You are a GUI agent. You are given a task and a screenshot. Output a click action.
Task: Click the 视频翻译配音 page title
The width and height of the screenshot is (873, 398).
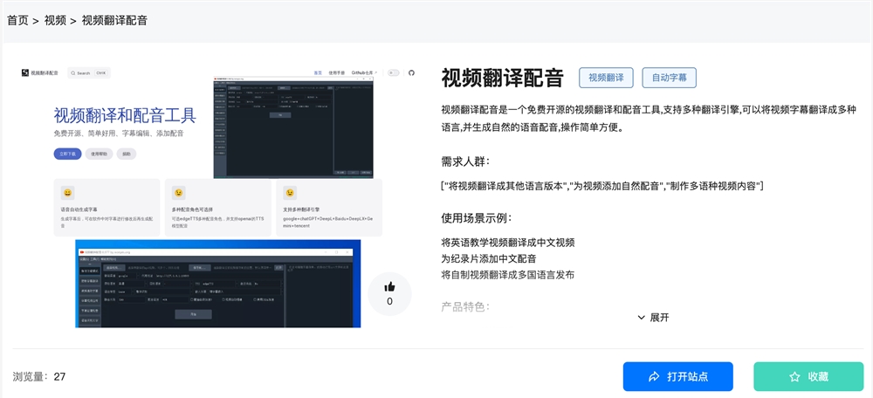pos(502,78)
